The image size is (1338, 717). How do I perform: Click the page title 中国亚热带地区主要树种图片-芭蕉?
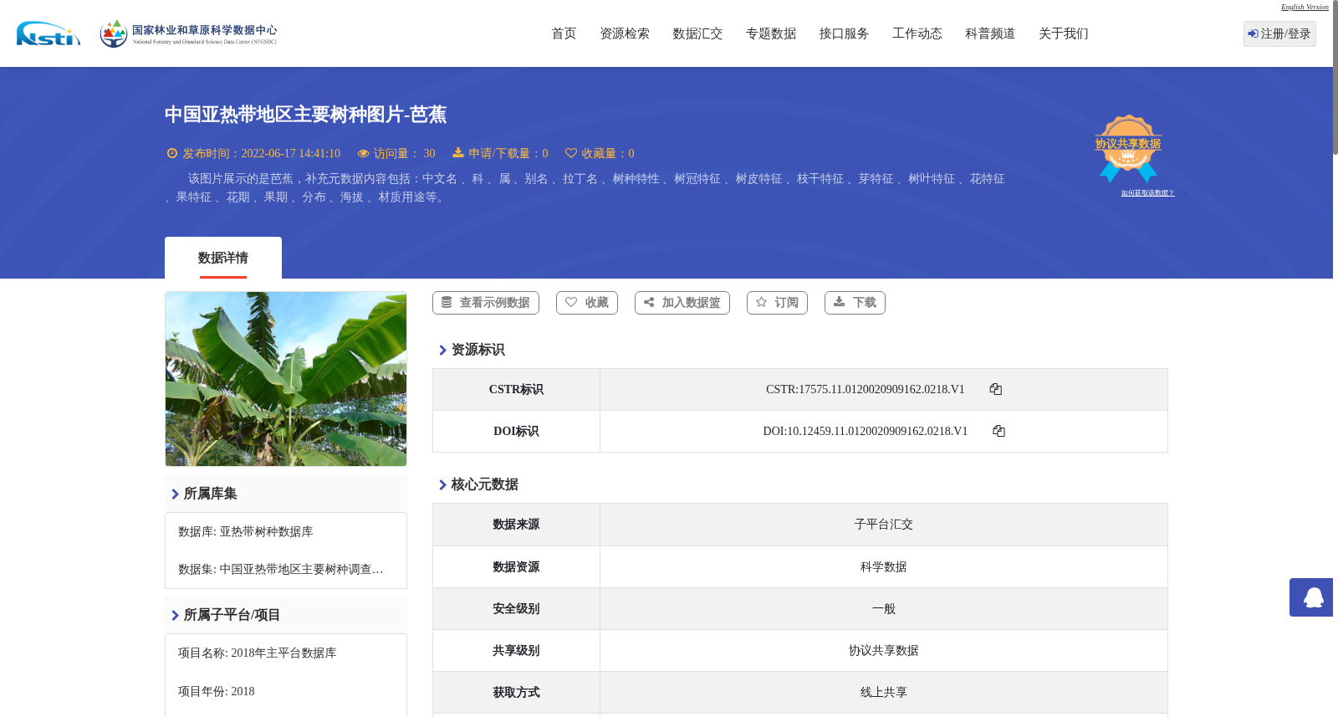[x=305, y=115]
